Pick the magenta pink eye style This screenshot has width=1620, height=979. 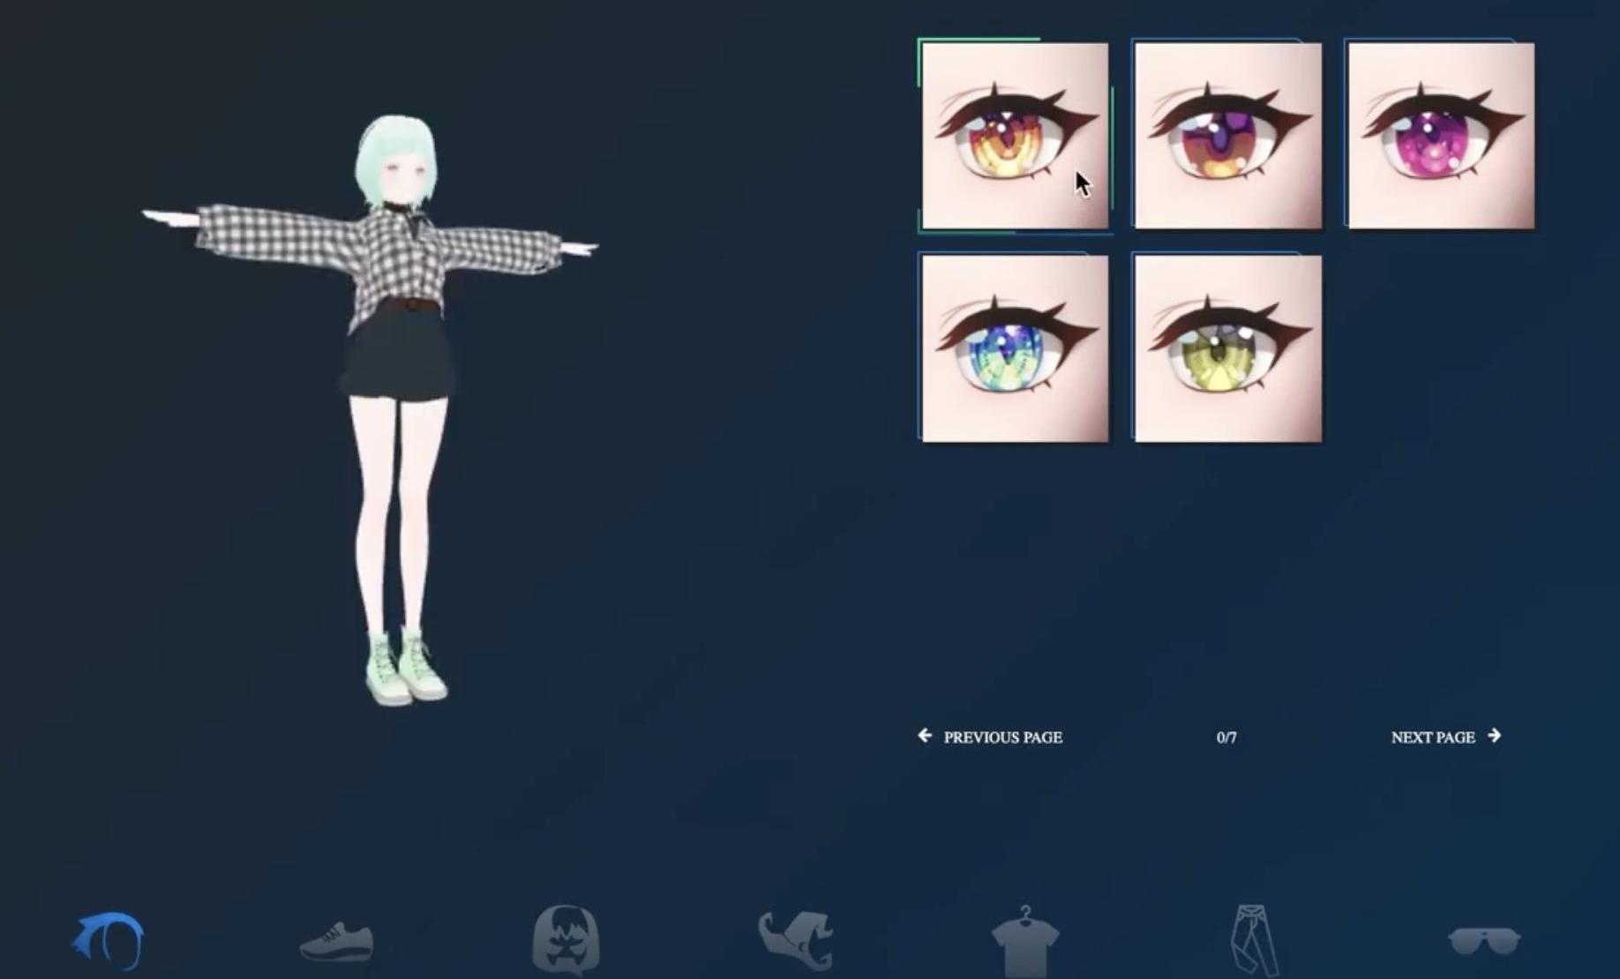1441,136
